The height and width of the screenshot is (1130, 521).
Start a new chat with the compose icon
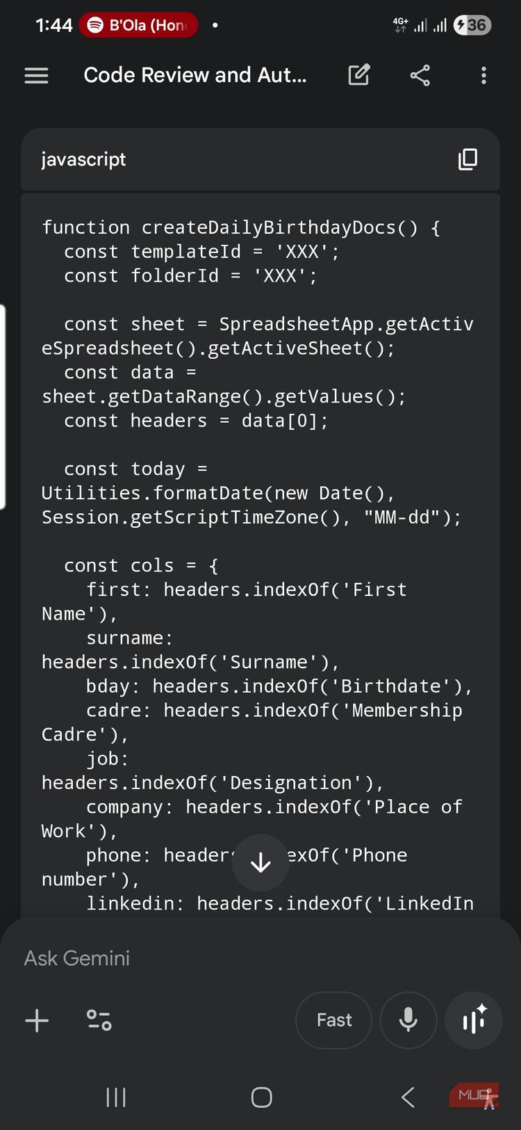point(358,75)
